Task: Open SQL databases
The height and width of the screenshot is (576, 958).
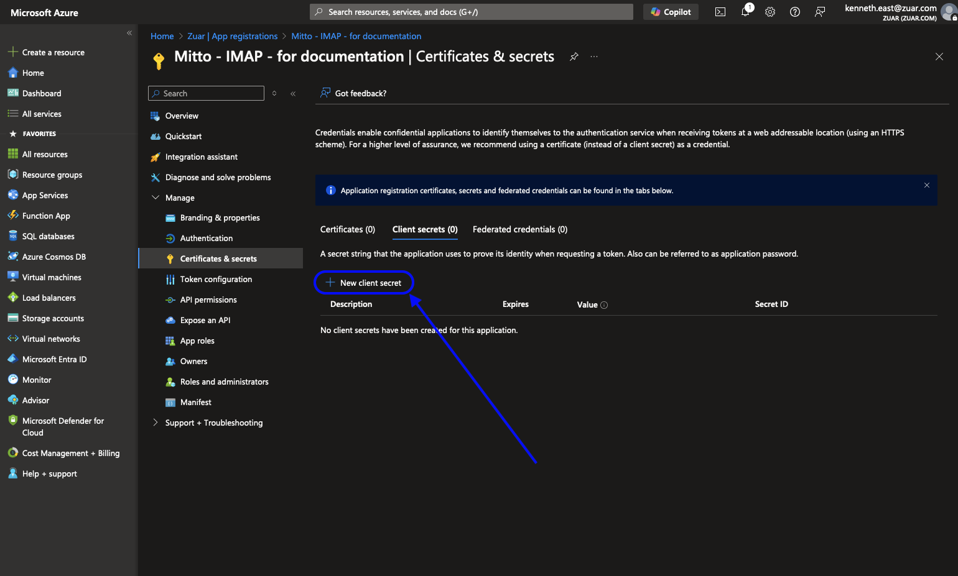Action: coord(42,236)
